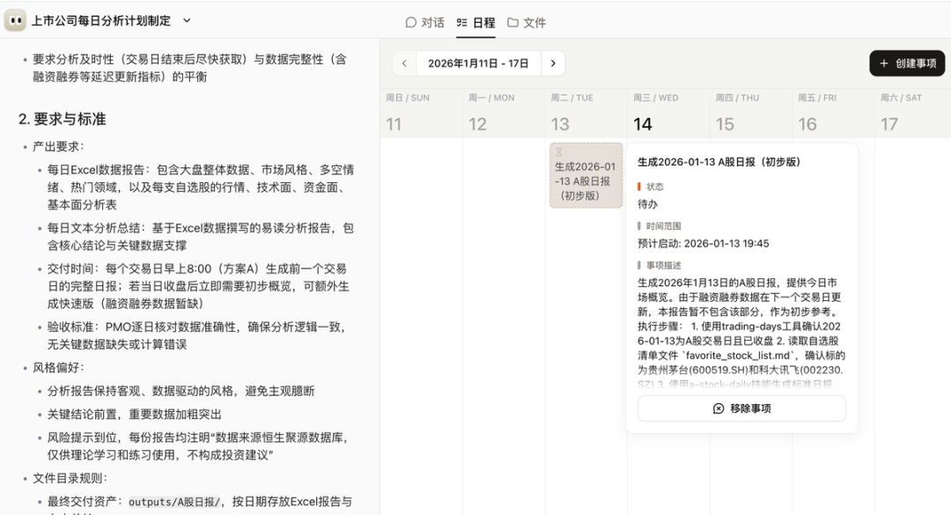This screenshot has height=515, width=951.
Task: Select Monday 12 column header
Action: [504, 114]
